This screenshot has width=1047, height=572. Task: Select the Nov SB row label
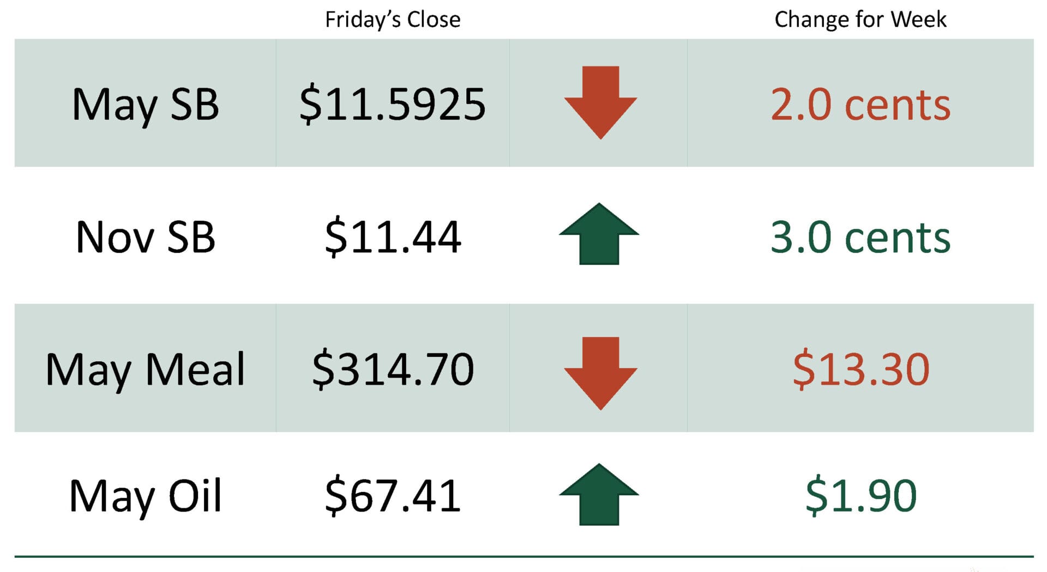(145, 237)
